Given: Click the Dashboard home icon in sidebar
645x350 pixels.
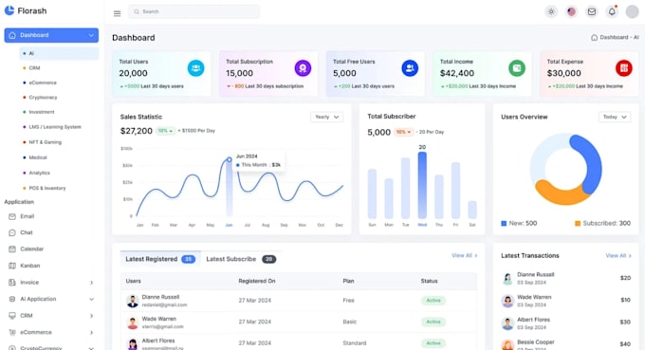Looking at the screenshot, I should 12,35.
